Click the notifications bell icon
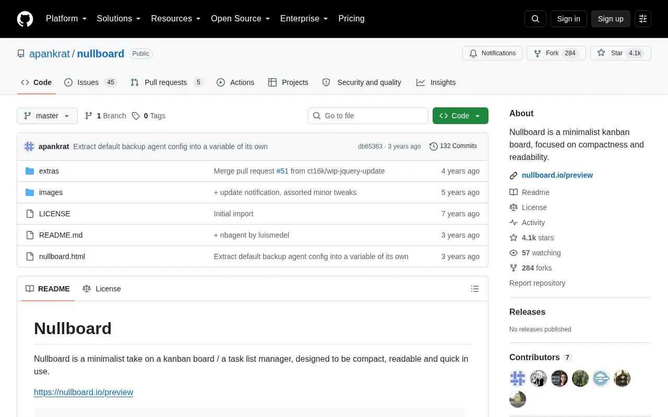Viewport: 668px width, 417px height. coord(473,53)
